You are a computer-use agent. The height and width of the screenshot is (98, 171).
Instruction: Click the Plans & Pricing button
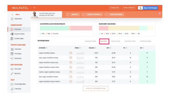129,8
